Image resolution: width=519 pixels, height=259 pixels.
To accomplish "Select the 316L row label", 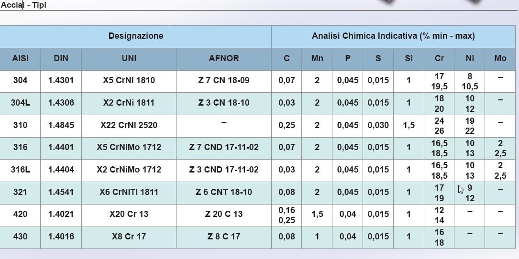I will click(x=20, y=170).
